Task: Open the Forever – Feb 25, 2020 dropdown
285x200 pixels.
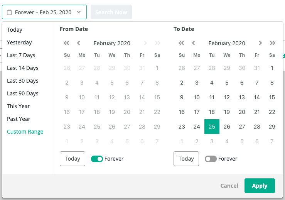Action: 44,12
